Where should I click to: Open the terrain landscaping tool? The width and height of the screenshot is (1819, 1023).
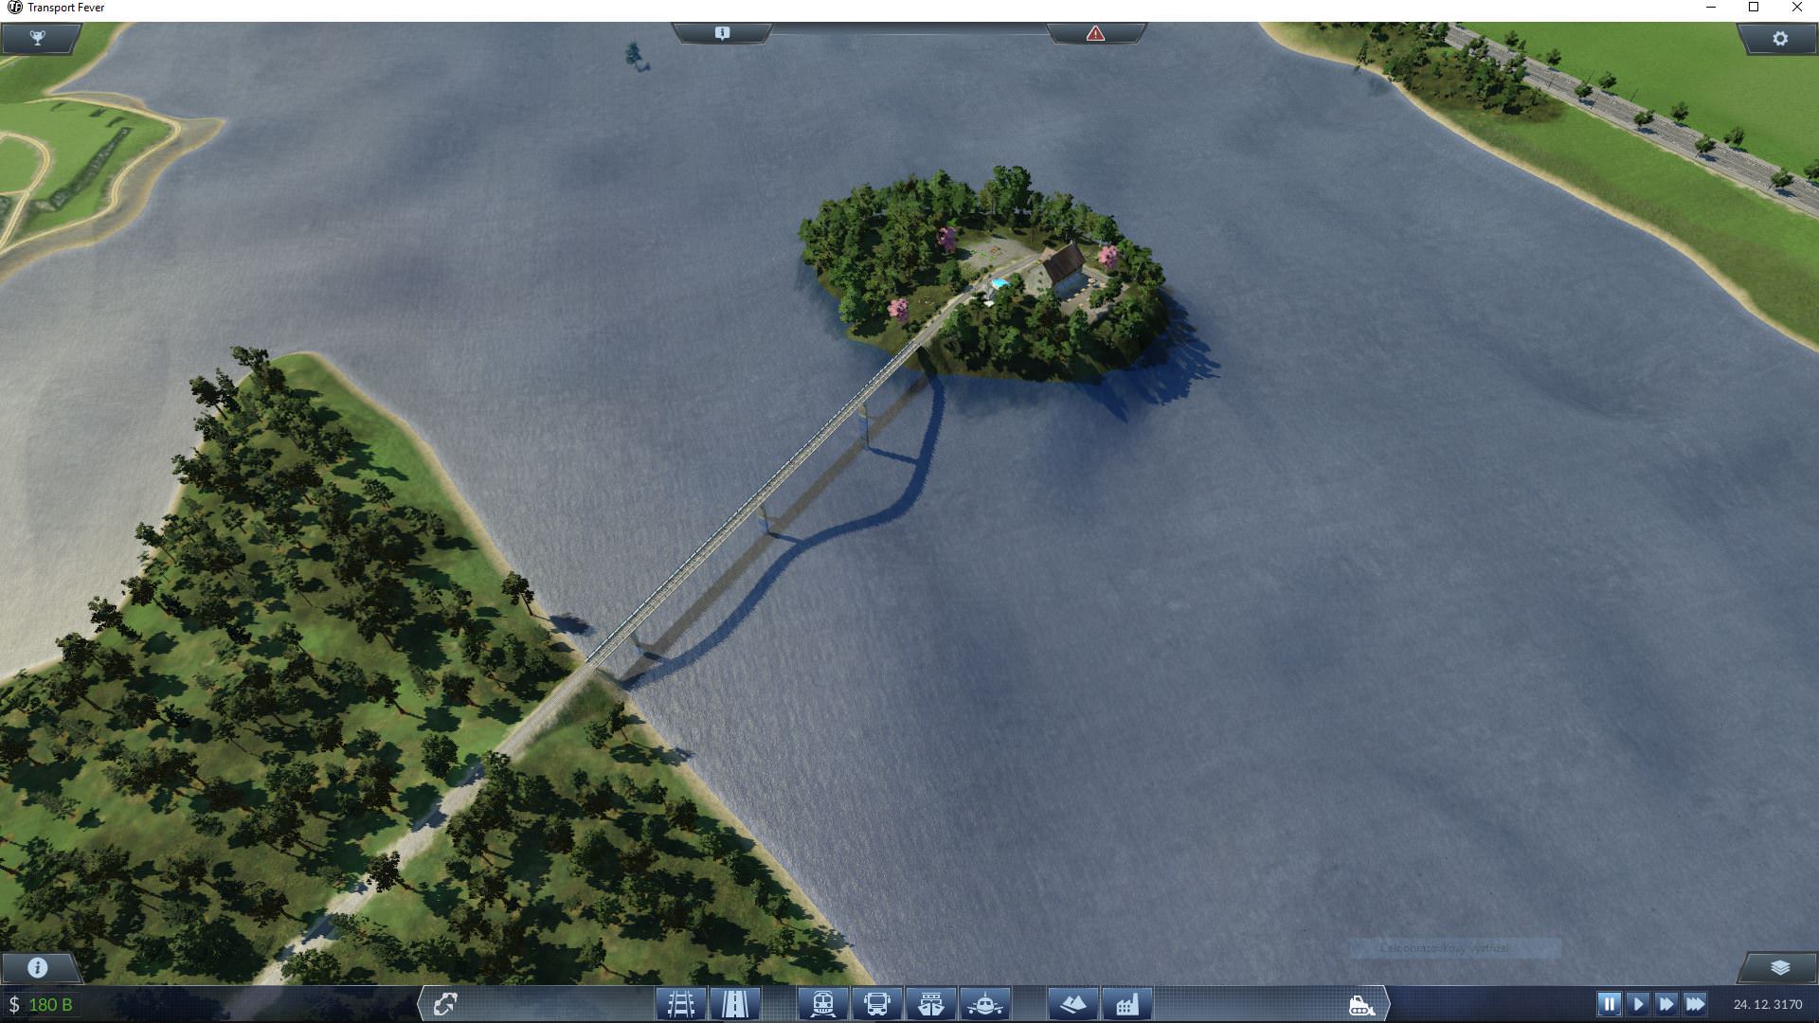(1073, 1003)
